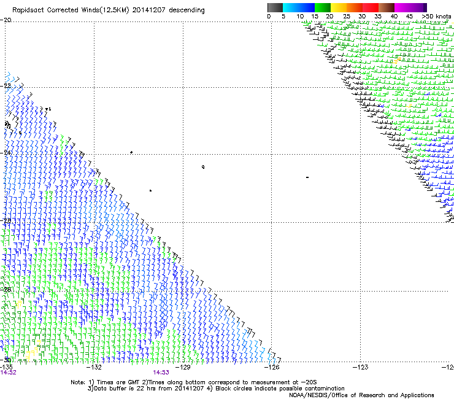Select the red 30-35 knots legend swatch
The height and width of the screenshot is (399, 454).
tap(371, 7)
